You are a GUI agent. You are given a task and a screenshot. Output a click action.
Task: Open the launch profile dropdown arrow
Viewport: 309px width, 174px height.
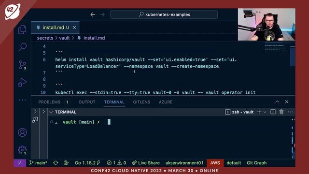tap(265, 112)
